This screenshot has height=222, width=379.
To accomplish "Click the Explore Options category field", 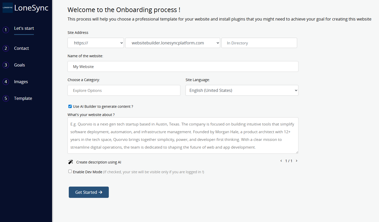I will point(124,90).
